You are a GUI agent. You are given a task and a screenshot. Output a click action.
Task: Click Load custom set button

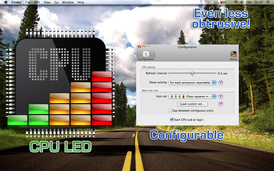192,104
